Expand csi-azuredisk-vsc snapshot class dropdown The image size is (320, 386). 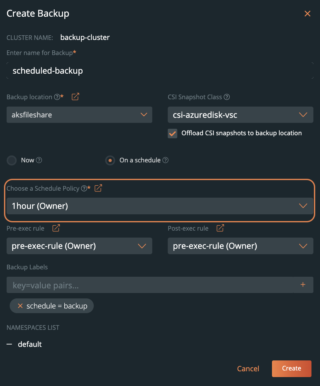coord(240,115)
